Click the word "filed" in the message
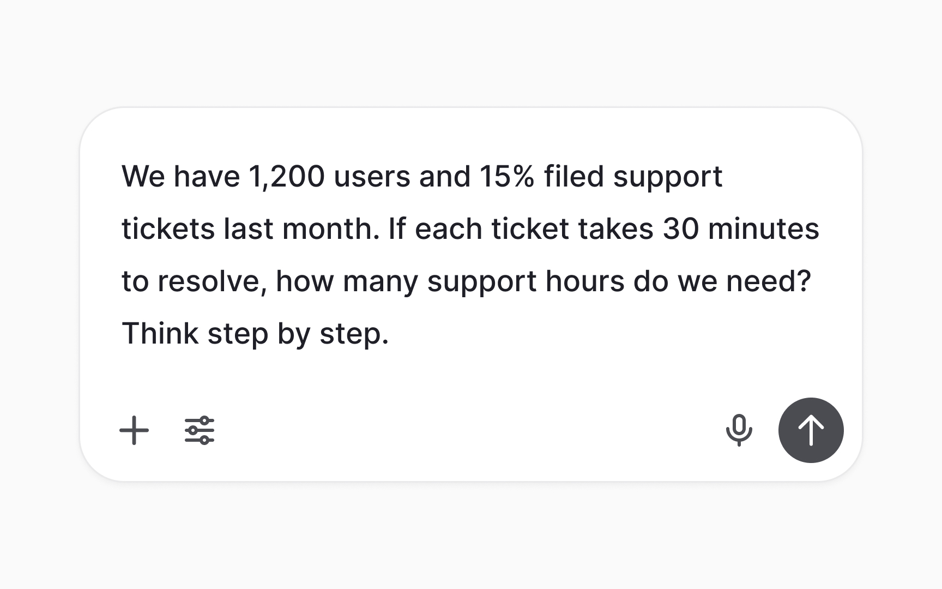This screenshot has height=589, width=942. click(573, 177)
